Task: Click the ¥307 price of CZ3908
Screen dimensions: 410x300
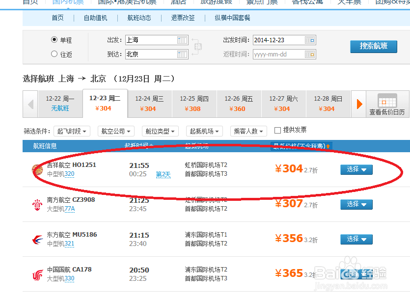Action: click(289, 204)
